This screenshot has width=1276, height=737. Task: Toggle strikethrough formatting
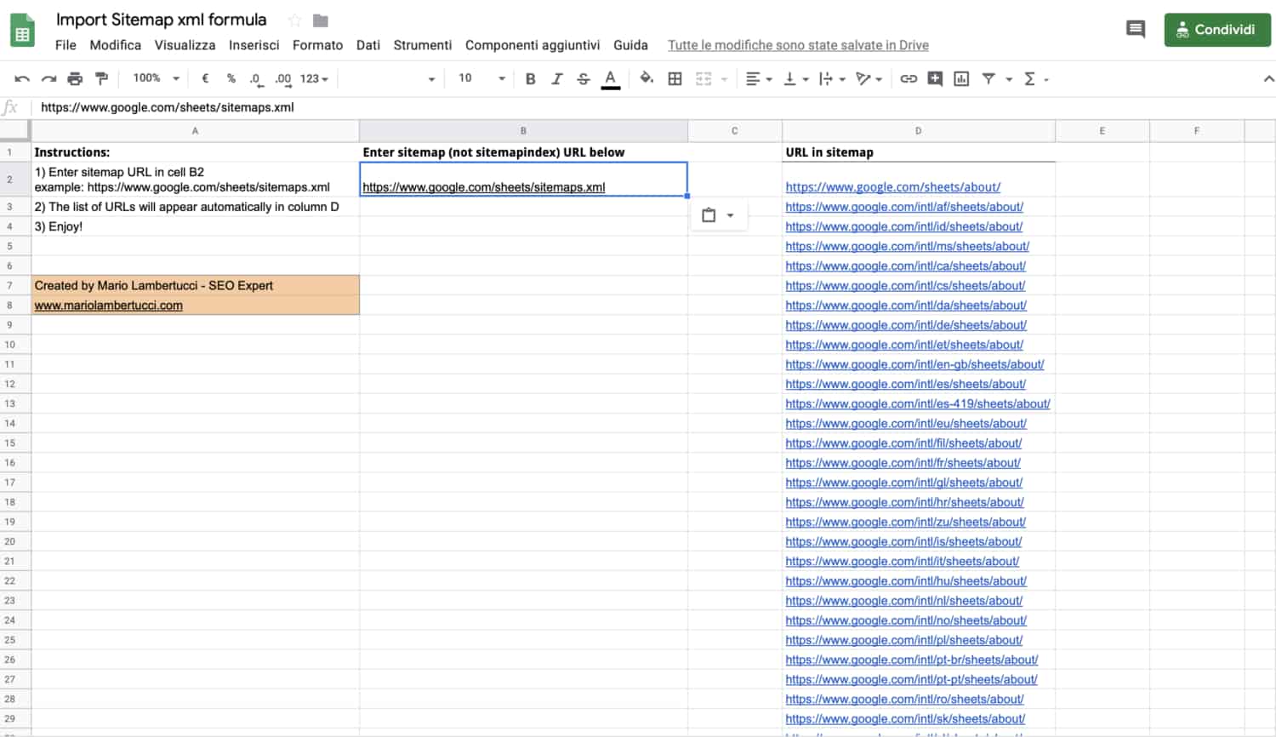point(583,78)
